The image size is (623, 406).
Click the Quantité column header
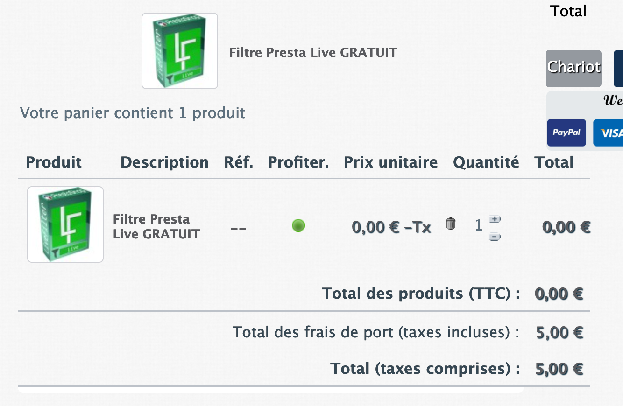(x=486, y=162)
